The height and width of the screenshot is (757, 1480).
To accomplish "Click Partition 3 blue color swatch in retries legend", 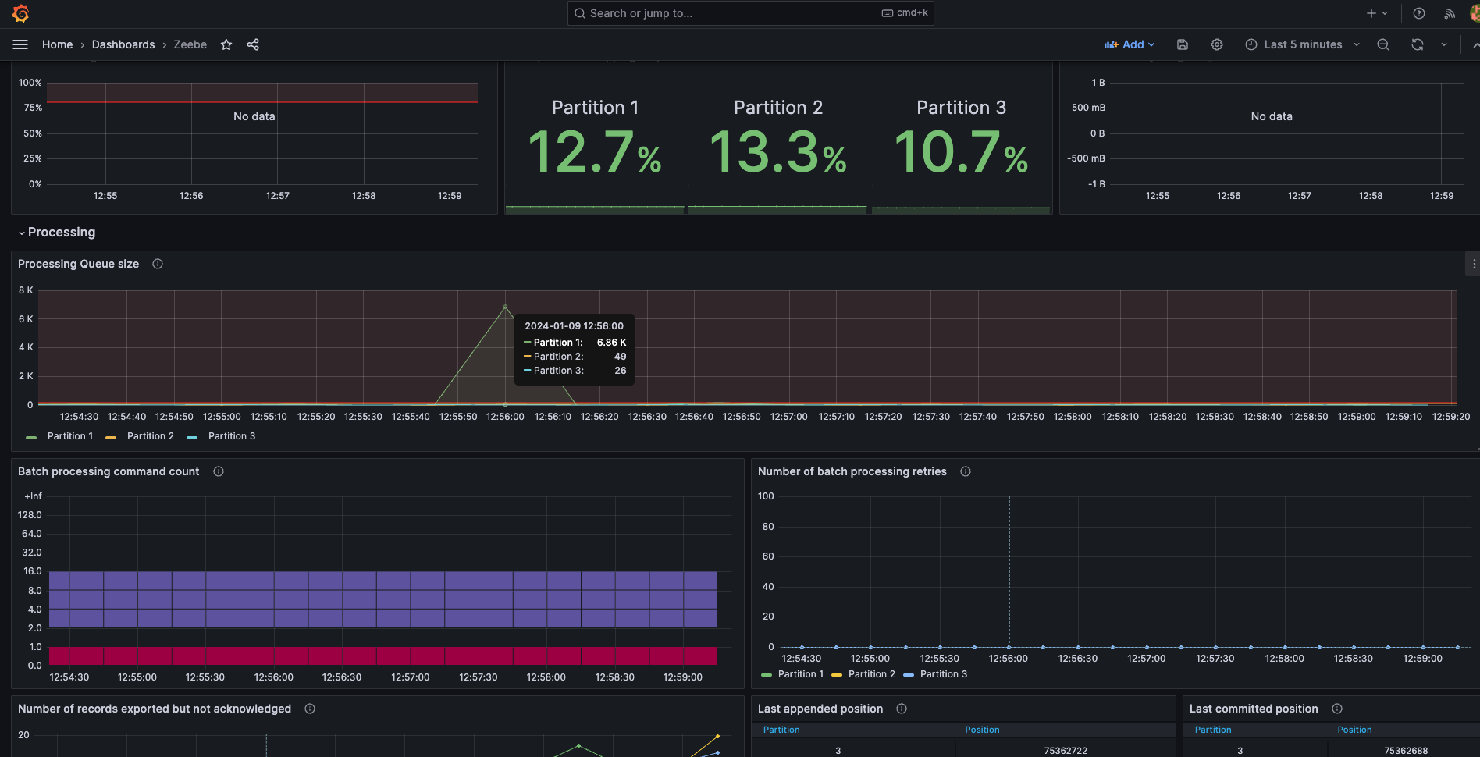I will pyautogui.click(x=909, y=675).
